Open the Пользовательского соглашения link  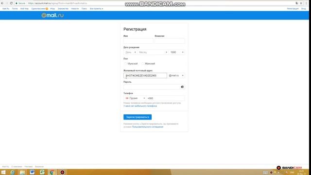148,127
